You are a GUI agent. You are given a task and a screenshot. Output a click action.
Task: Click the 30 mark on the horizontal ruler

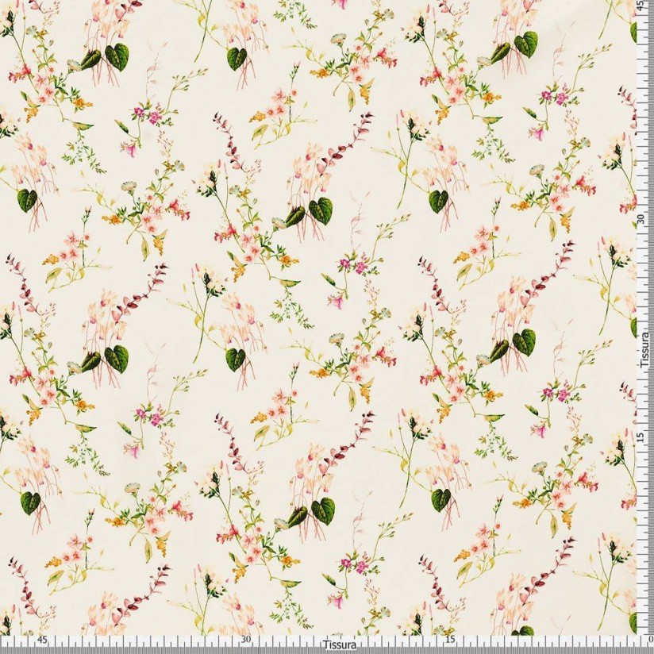(x=246, y=640)
